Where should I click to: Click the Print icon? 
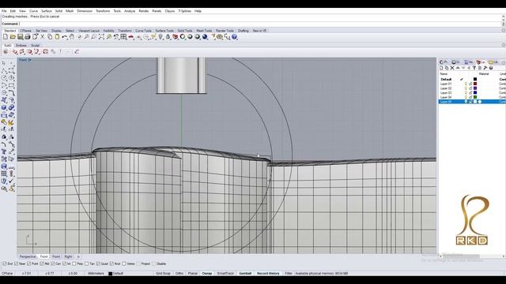[28, 37]
